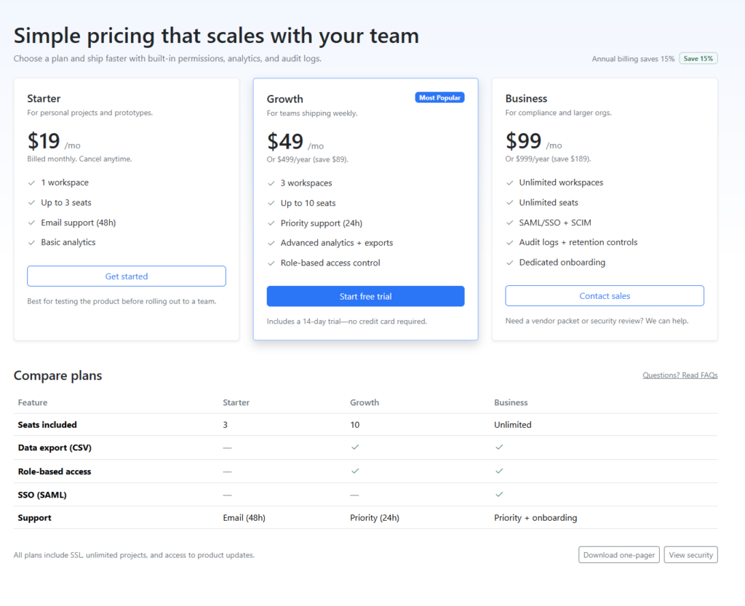Click the "Seats included" row label

47,425
